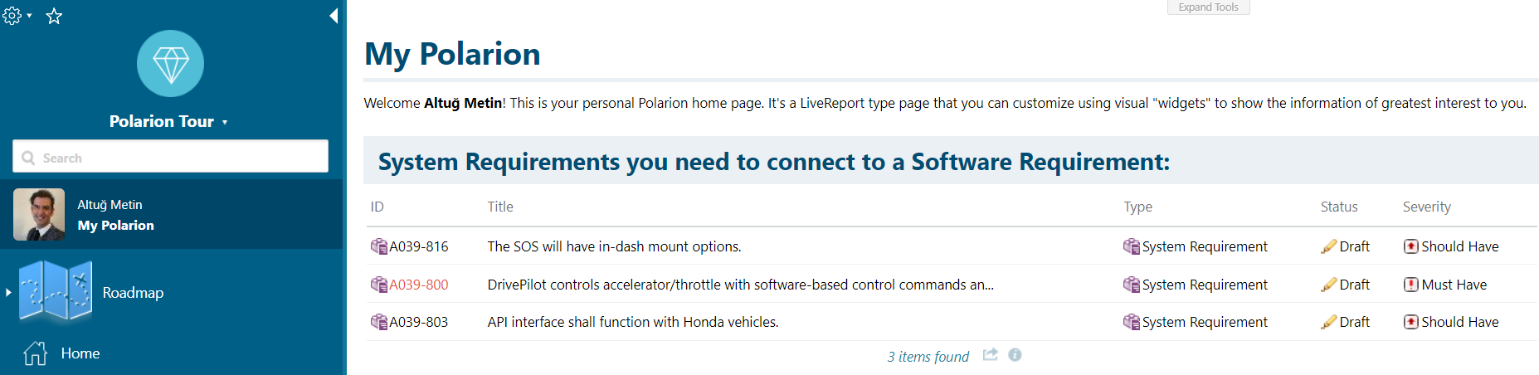Open My Polarion navigation item
The image size is (1539, 375).
click(x=115, y=225)
